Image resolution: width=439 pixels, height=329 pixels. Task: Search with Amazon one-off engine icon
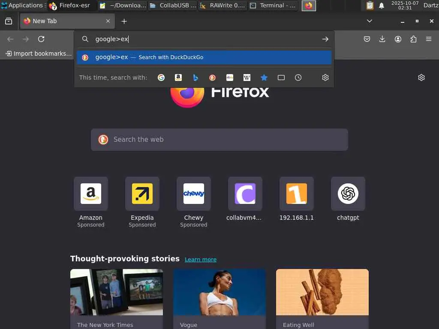(x=178, y=78)
